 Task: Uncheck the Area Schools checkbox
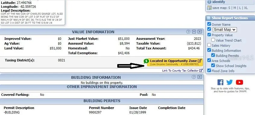(x=209, y=60)
